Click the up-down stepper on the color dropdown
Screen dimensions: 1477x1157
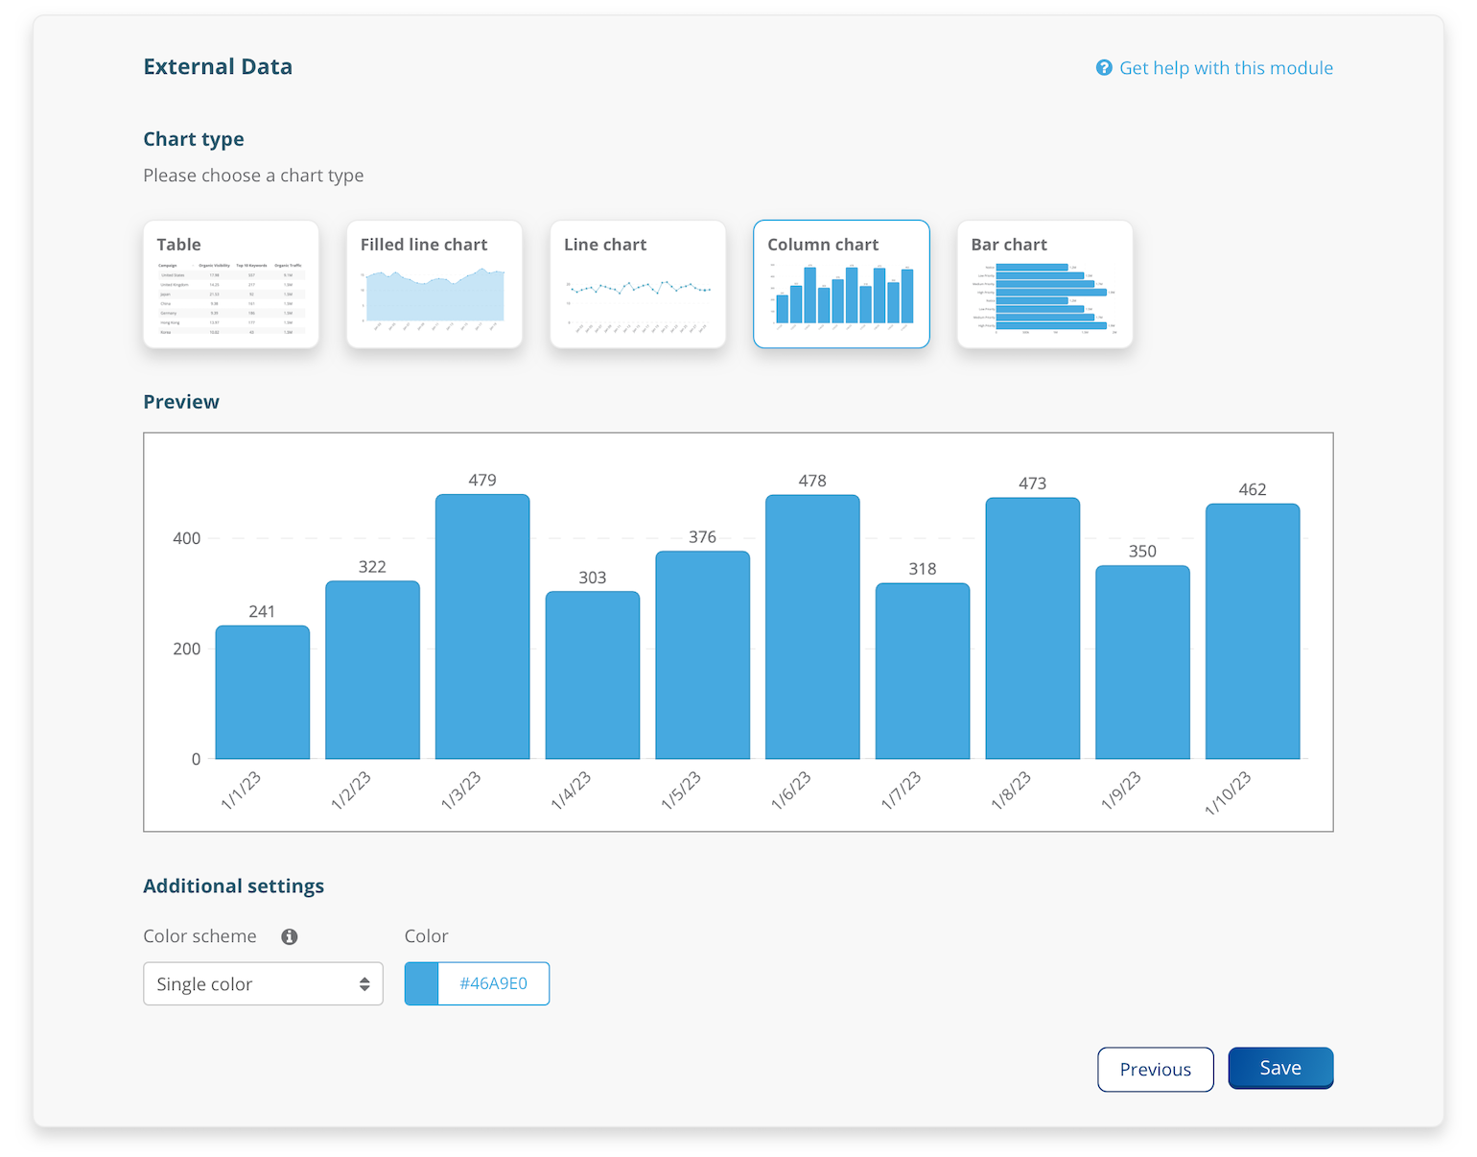(x=364, y=983)
